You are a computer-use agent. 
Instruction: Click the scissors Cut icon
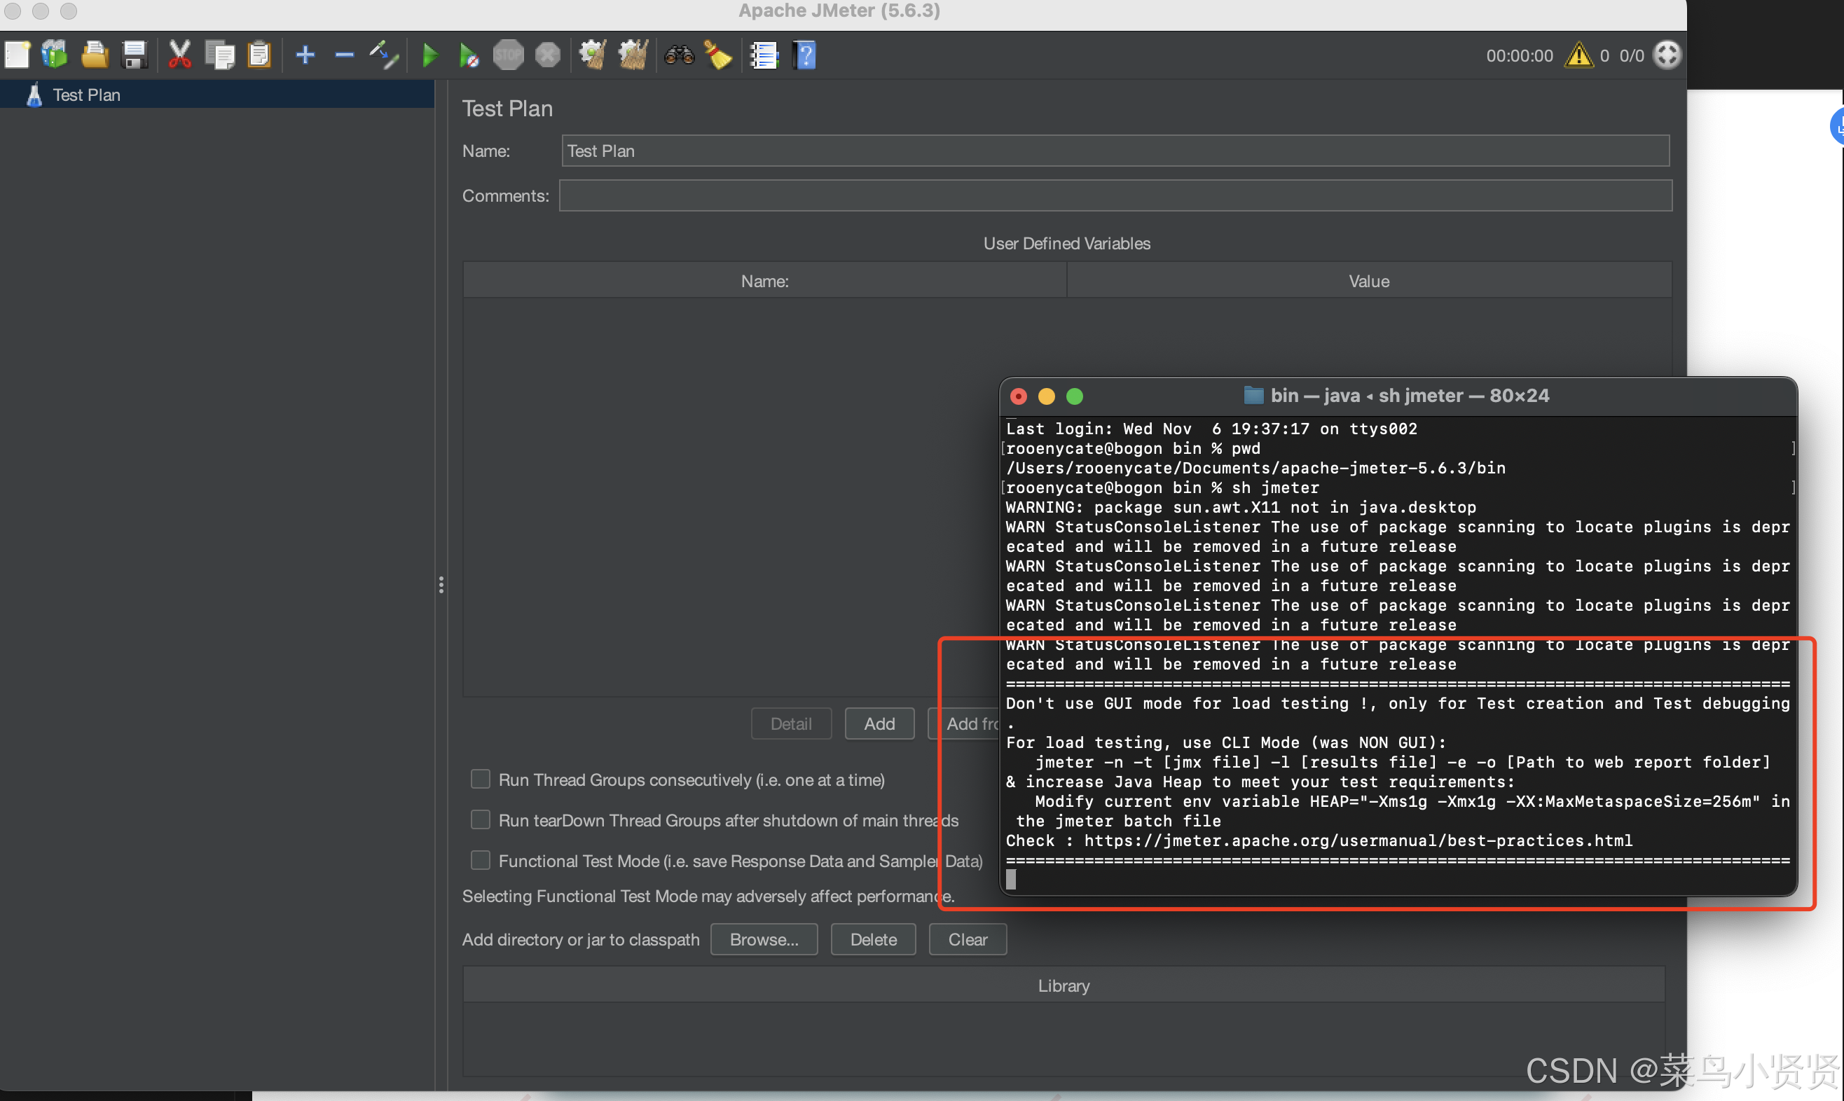click(x=179, y=55)
